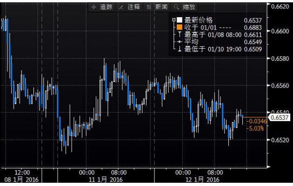The width and height of the screenshot is (293, 186).
Task: Click the legend value 0.6883
Action: [253, 27]
